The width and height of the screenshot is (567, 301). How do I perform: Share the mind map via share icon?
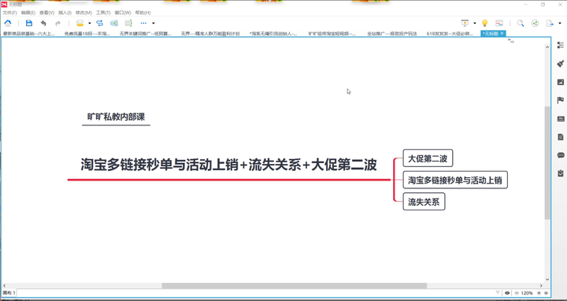[535, 23]
